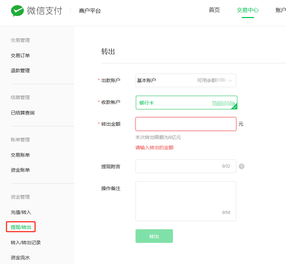Click the 商户平台 header link
The height and width of the screenshot is (264, 286).
pos(89,11)
